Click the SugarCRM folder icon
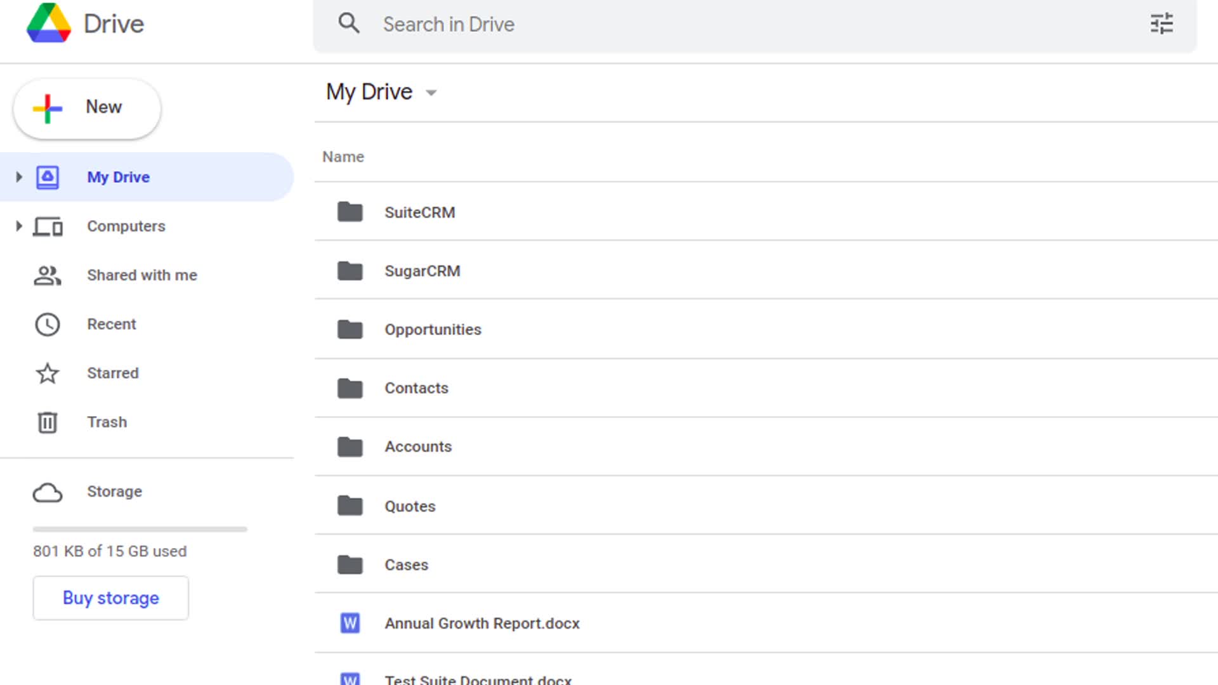This screenshot has height=685, width=1218. coord(350,271)
